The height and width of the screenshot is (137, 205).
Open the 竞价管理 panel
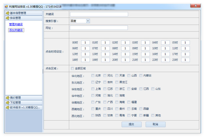click(x=24, y=98)
